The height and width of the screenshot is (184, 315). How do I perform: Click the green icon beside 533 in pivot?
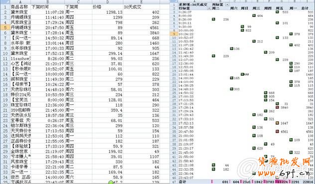[x=277, y=12]
